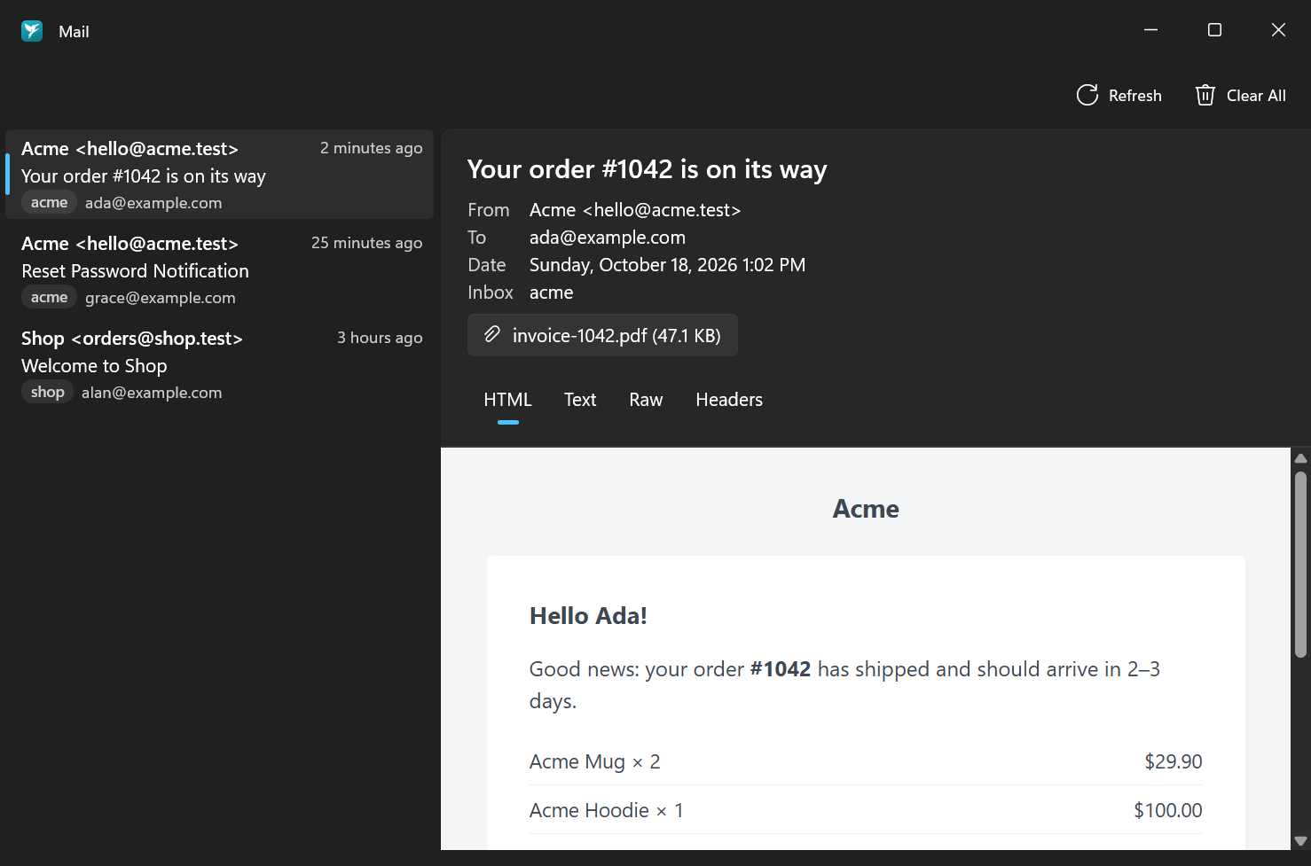Switch to the HTML tab
The width and height of the screenshot is (1311, 866).
pyautogui.click(x=508, y=400)
